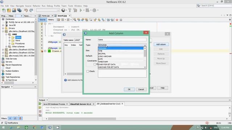Expand the Drivers tree node
The height and width of the screenshot is (130, 232).
[3, 28]
